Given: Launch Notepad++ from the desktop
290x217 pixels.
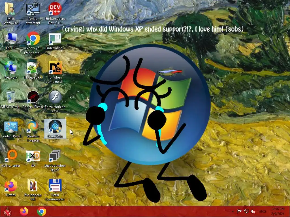Looking at the screenshot, I should point(33,70).
